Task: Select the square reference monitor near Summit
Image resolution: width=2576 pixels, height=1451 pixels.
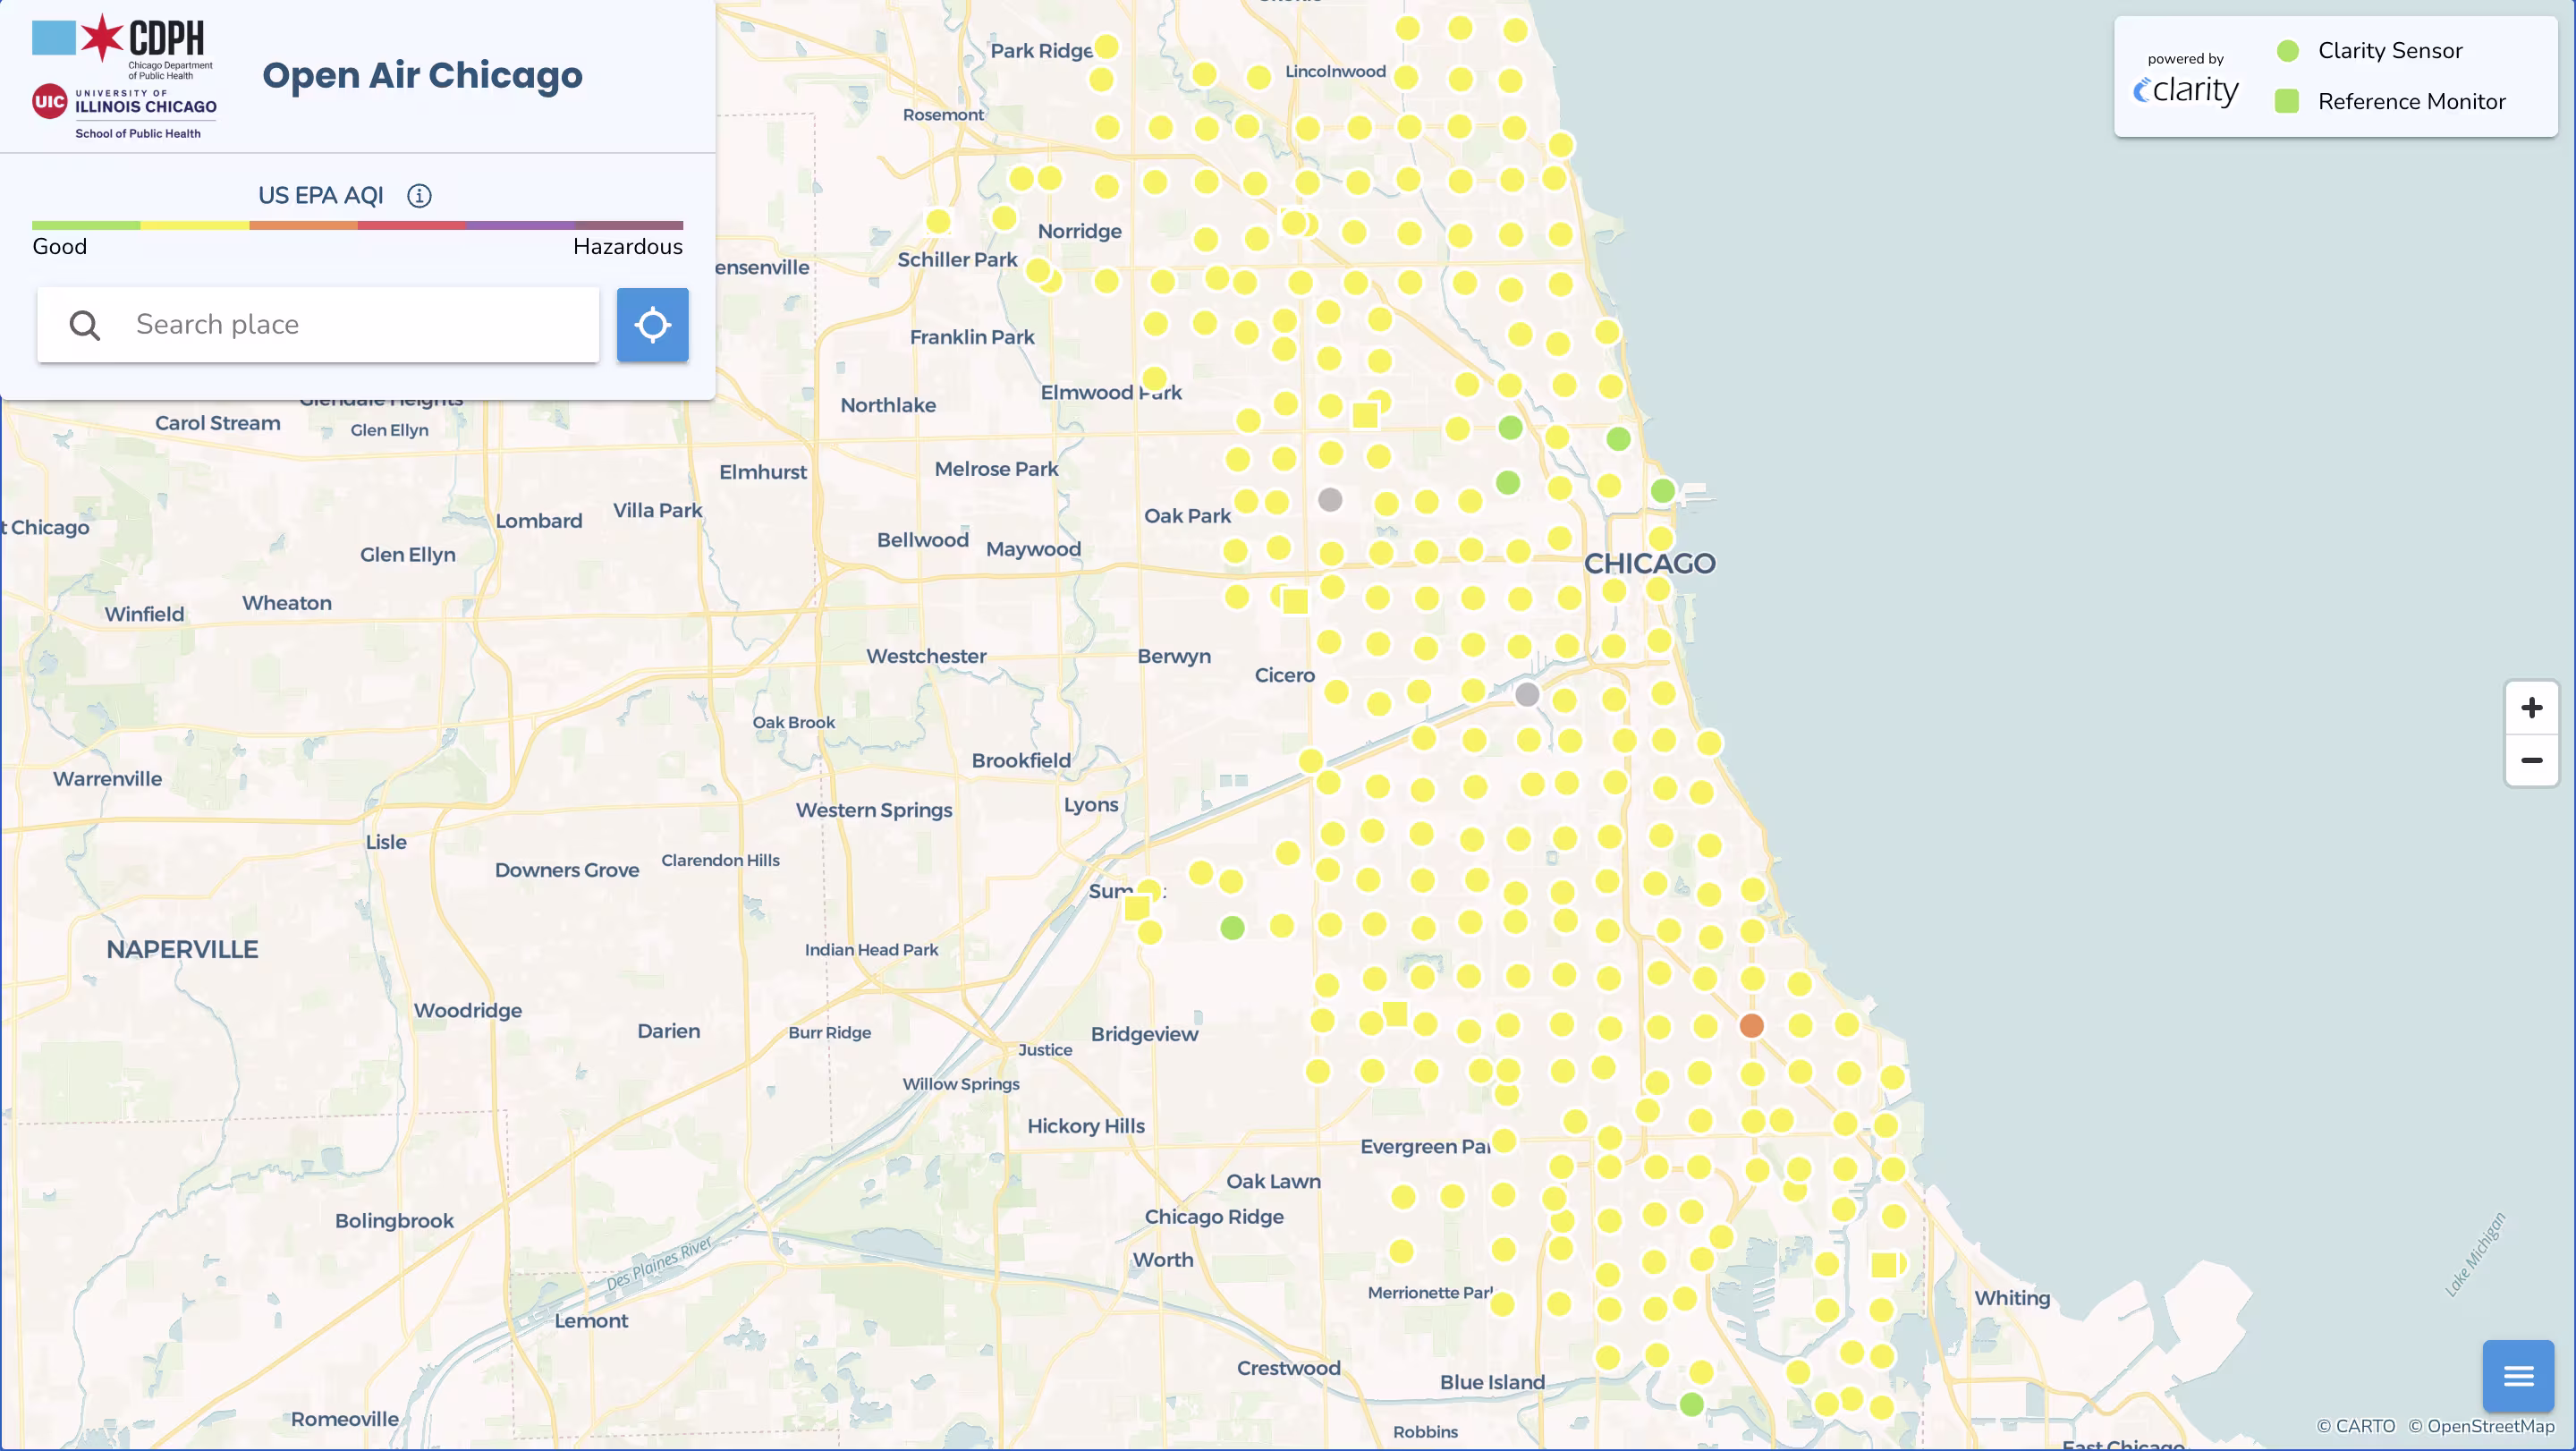Action: (1137, 908)
